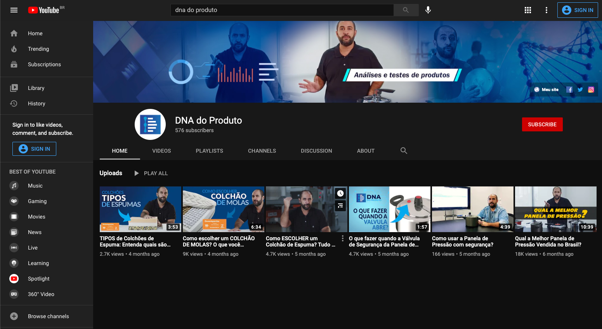
Task: Switch to the ABOUT tab
Action: pyautogui.click(x=366, y=151)
